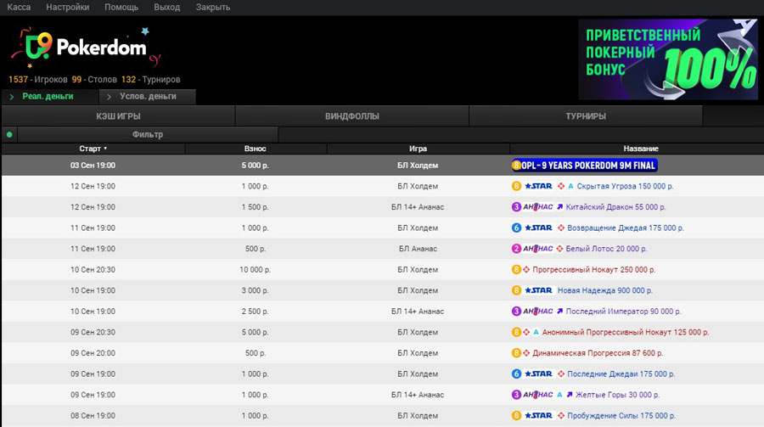
Task: Switch to Реал. деньги mode
Action: click(x=48, y=97)
